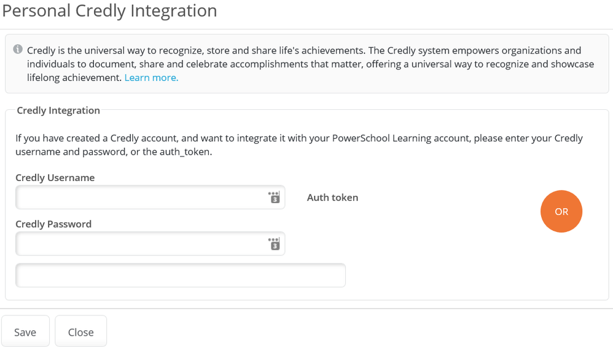Click the Credly Integration section heading
This screenshot has height=348, width=613.
[x=58, y=110]
